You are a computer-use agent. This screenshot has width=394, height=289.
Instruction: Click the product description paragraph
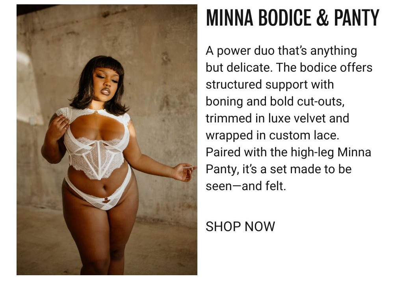click(x=289, y=118)
